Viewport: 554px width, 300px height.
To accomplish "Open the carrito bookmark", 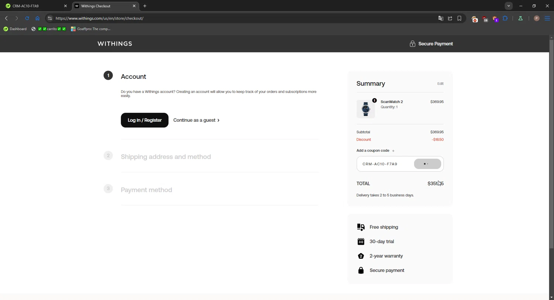I will pyautogui.click(x=49, y=29).
